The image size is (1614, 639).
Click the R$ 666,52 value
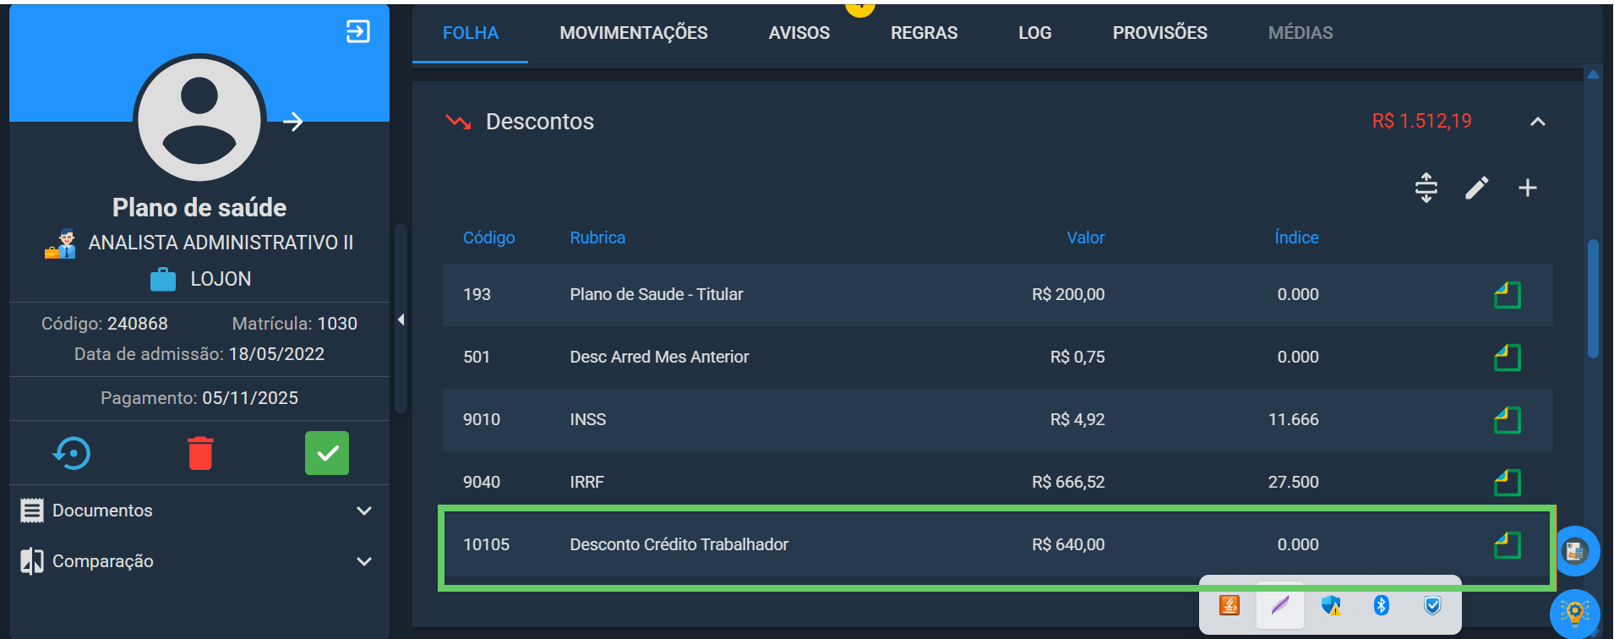click(x=1068, y=482)
